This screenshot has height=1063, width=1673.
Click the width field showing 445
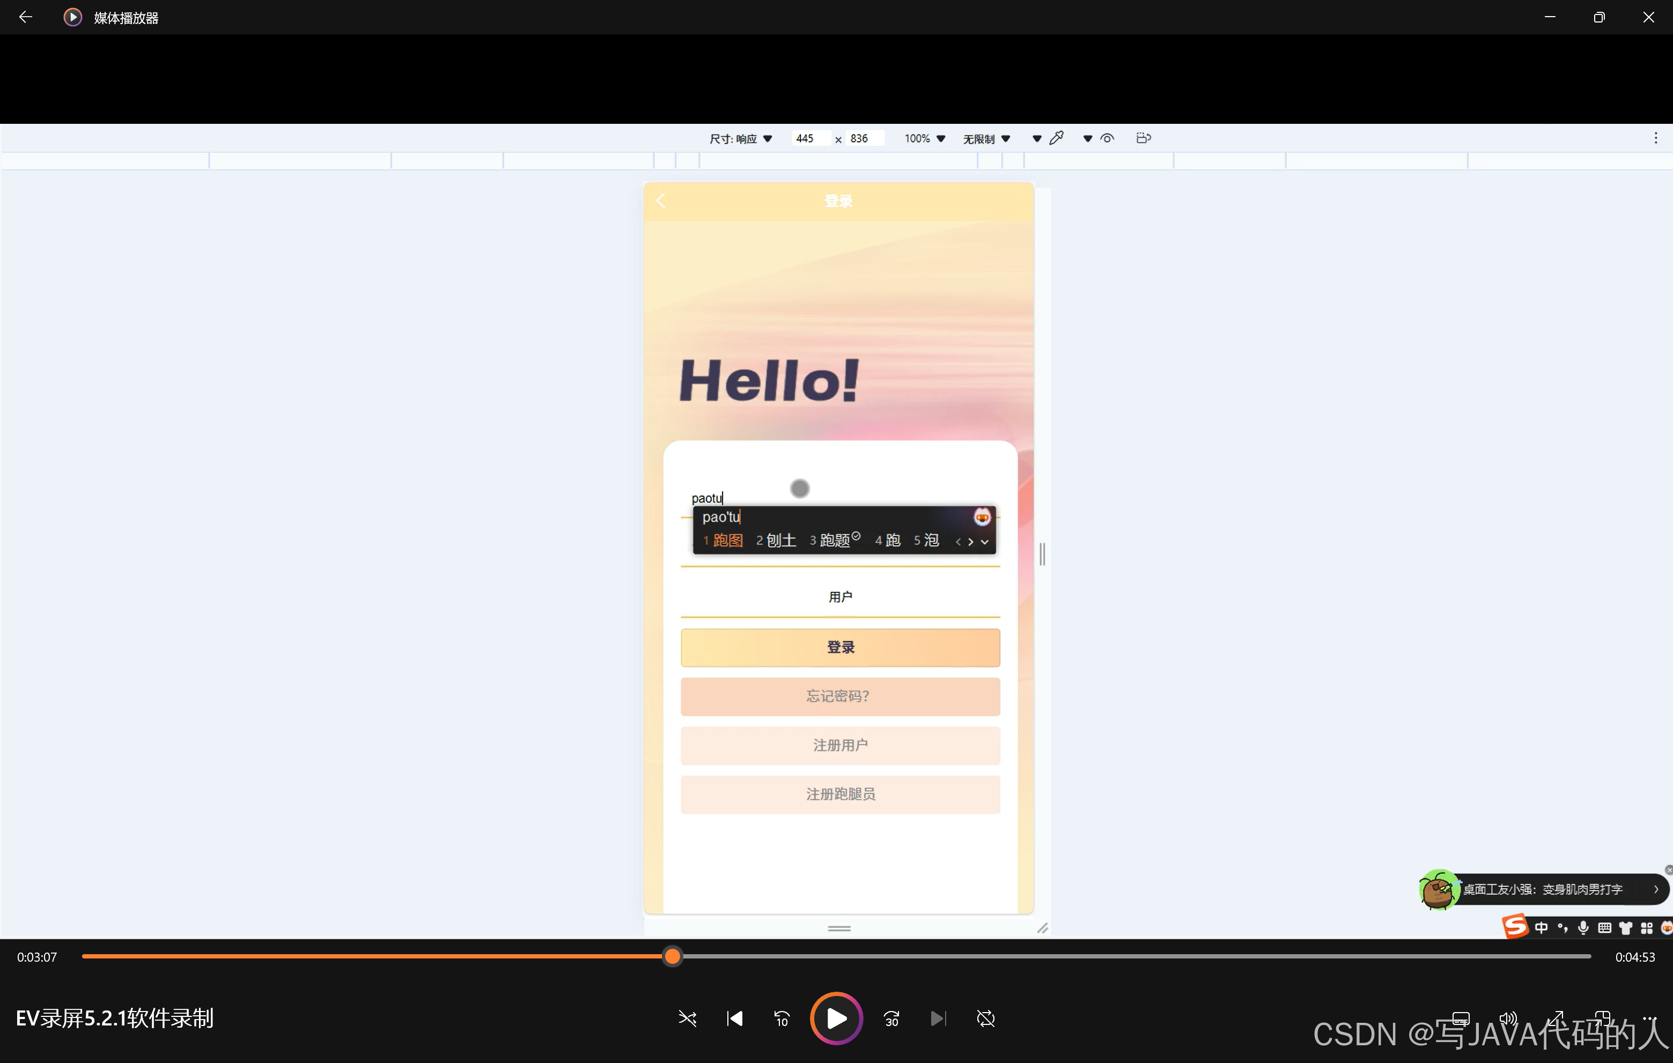click(x=811, y=138)
